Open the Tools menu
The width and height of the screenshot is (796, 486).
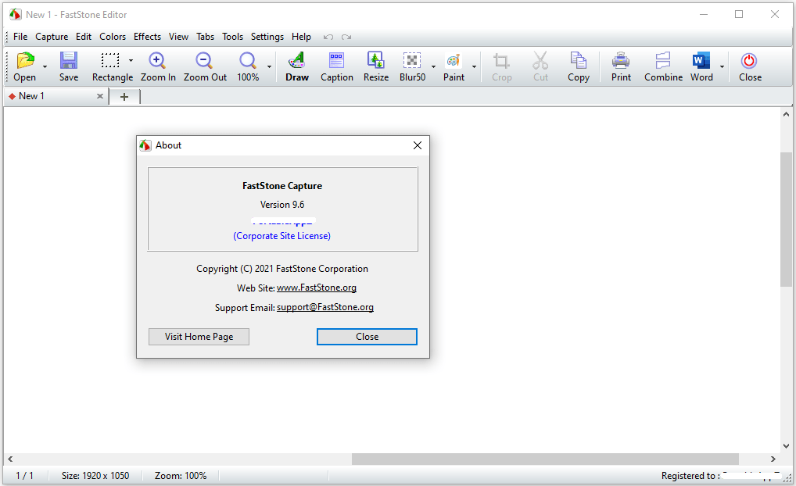(232, 37)
